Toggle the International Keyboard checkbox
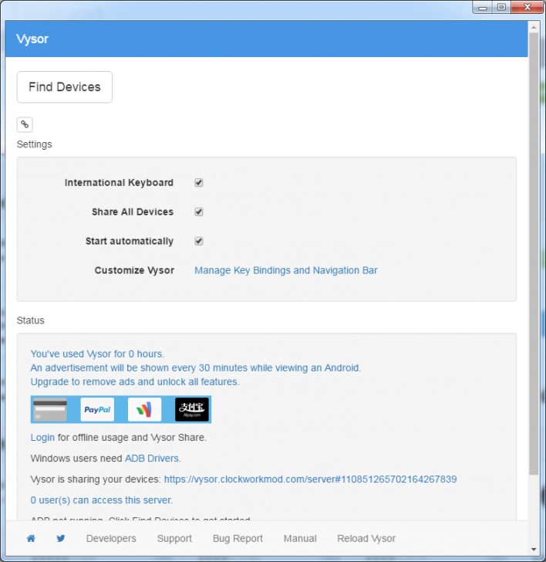Image resolution: width=546 pixels, height=562 pixels. (x=199, y=182)
